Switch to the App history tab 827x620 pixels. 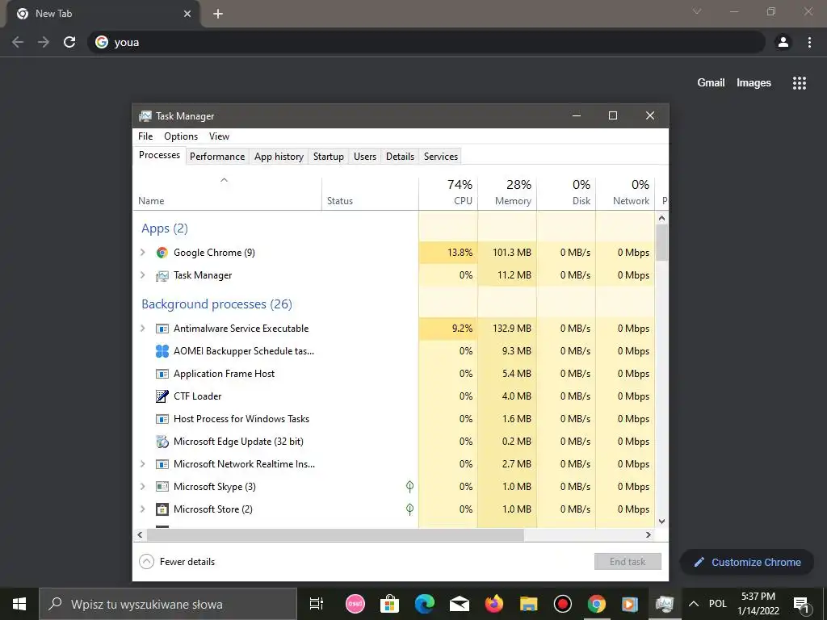pos(279,157)
